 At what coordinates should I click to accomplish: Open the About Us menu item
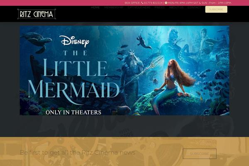(176, 7)
